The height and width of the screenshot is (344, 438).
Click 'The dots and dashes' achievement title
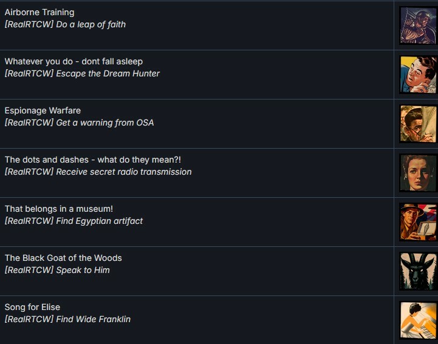93,160
